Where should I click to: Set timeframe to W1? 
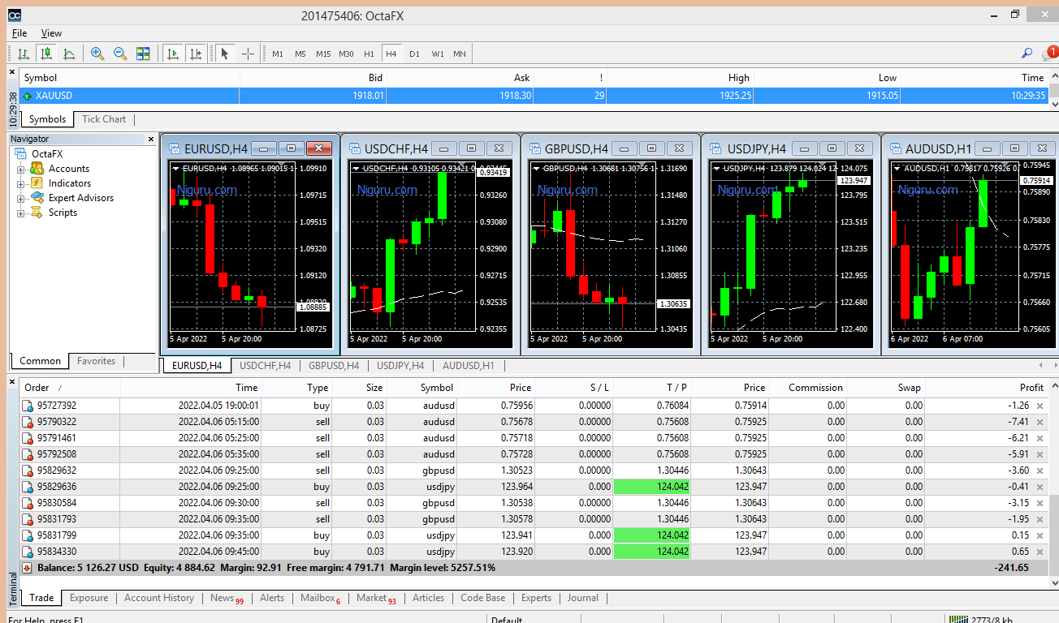point(438,54)
